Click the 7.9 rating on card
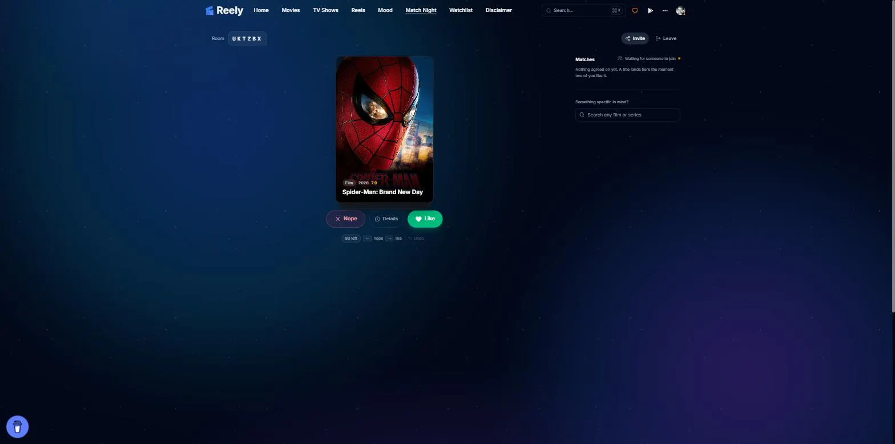 (374, 183)
